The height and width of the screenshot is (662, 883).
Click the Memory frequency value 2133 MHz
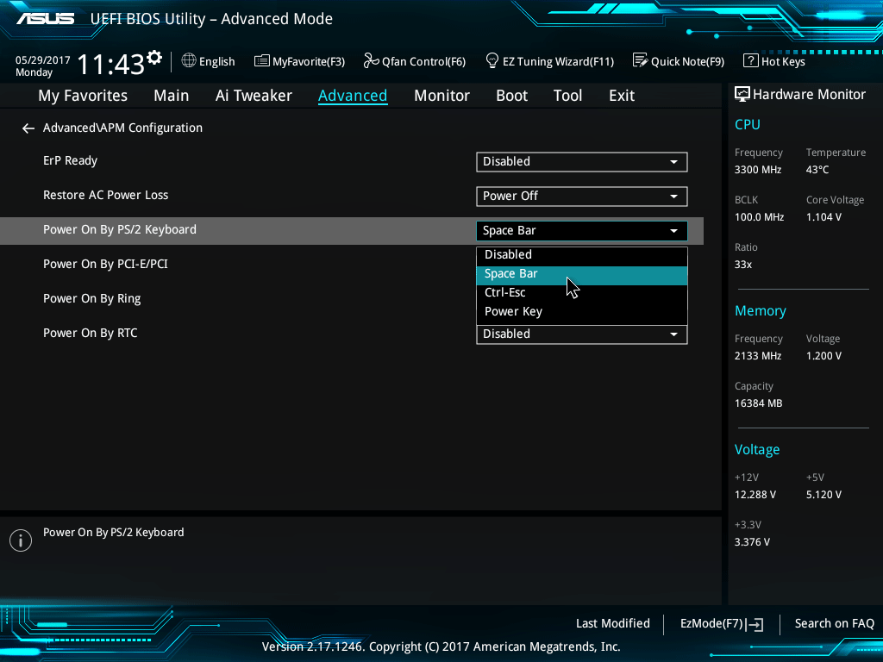757,356
